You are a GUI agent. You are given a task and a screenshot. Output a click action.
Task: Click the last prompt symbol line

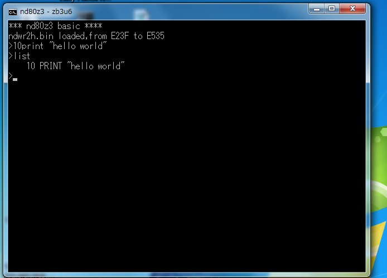(13, 76)
